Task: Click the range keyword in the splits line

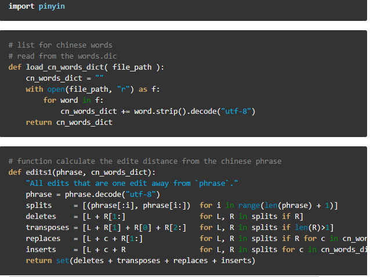Action: click(249, 206)
